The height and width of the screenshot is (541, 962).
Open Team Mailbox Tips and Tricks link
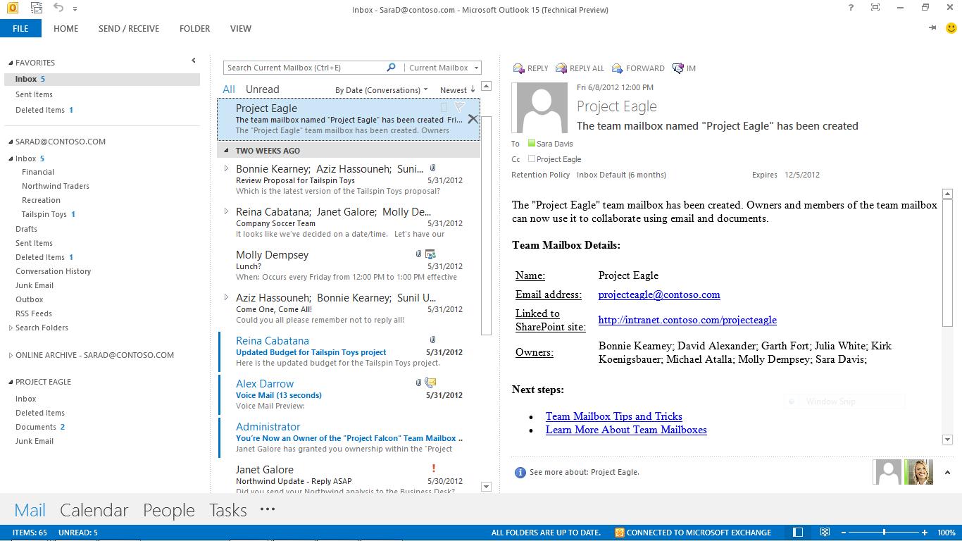(614, 416)
